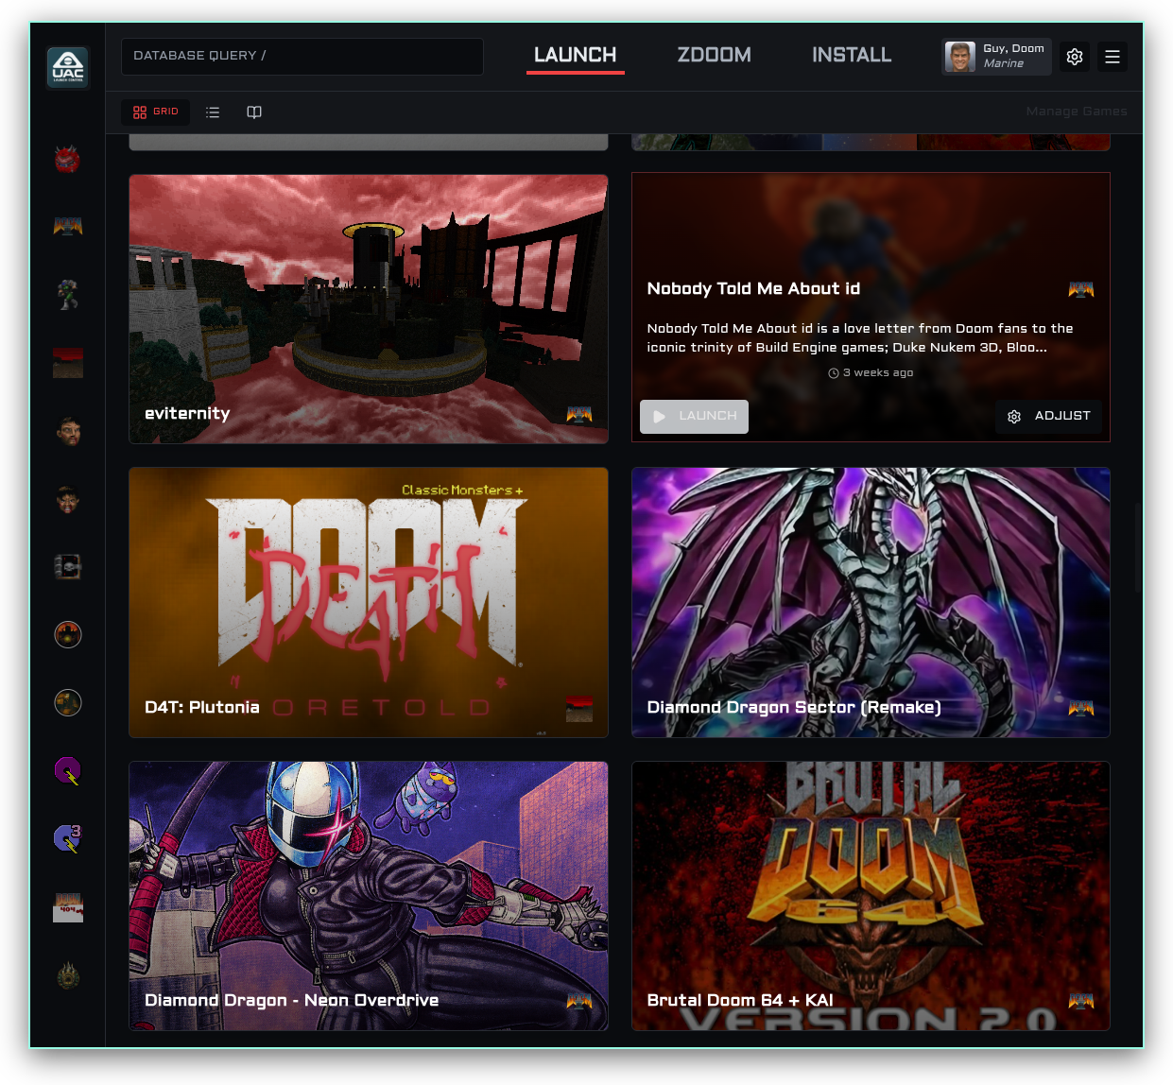Click the game badge on D4T: Plutonia card
The height and width of the screenshot is (1085, 1173).
tap(579, 708)
